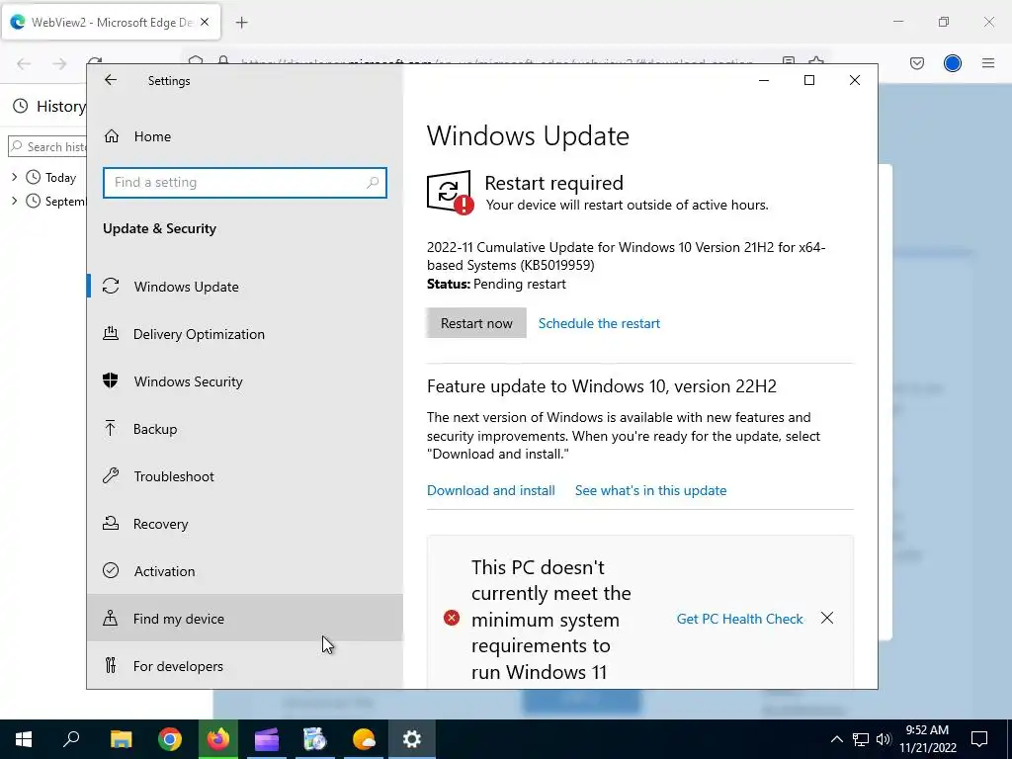Image resolution: width=1012 pixels, height=759 pixels.
Task: Click the Firefox forward navigation arrow
Action: pyautogui.click(x=59, y=63)
